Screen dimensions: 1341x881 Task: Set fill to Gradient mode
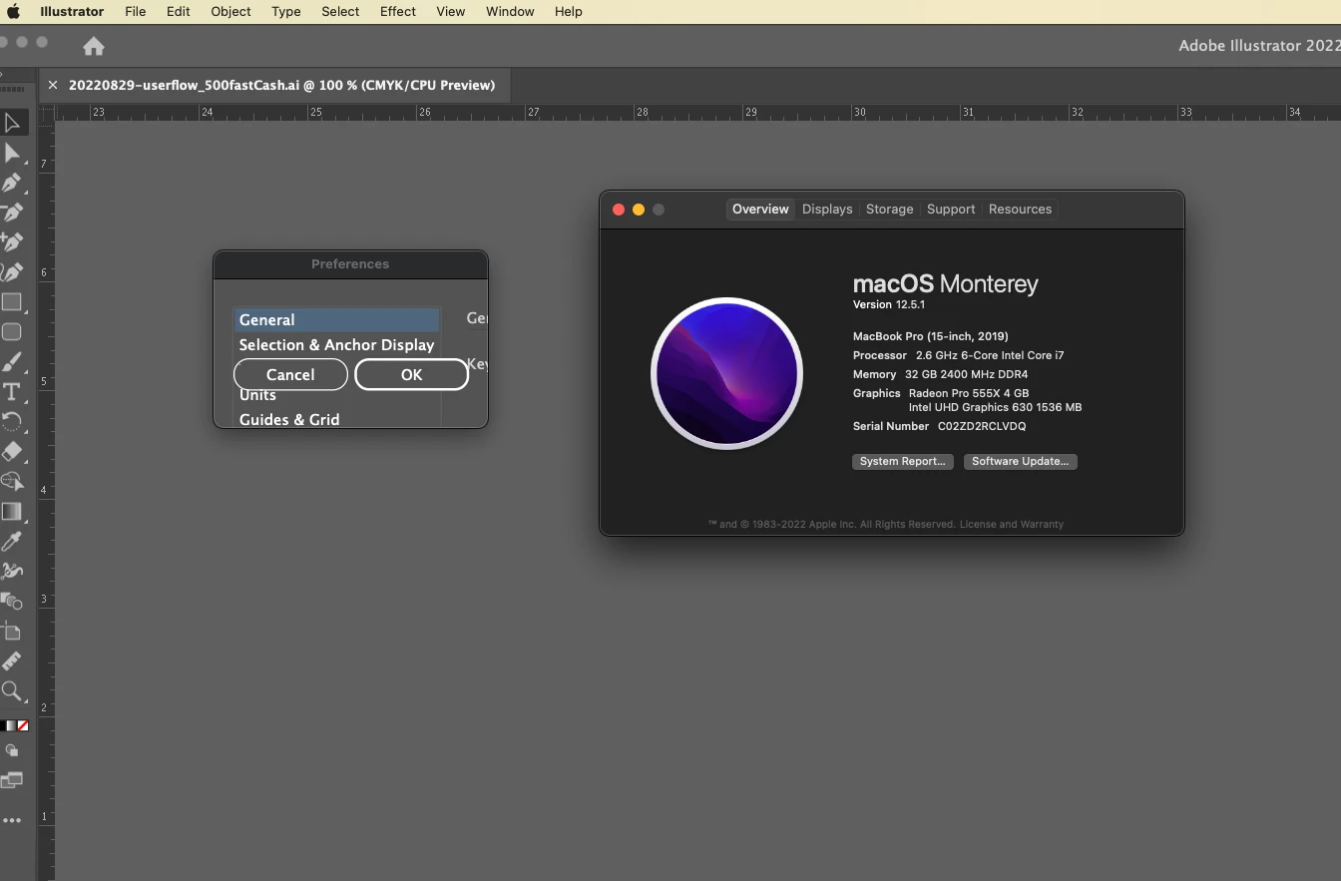point(12,725)
